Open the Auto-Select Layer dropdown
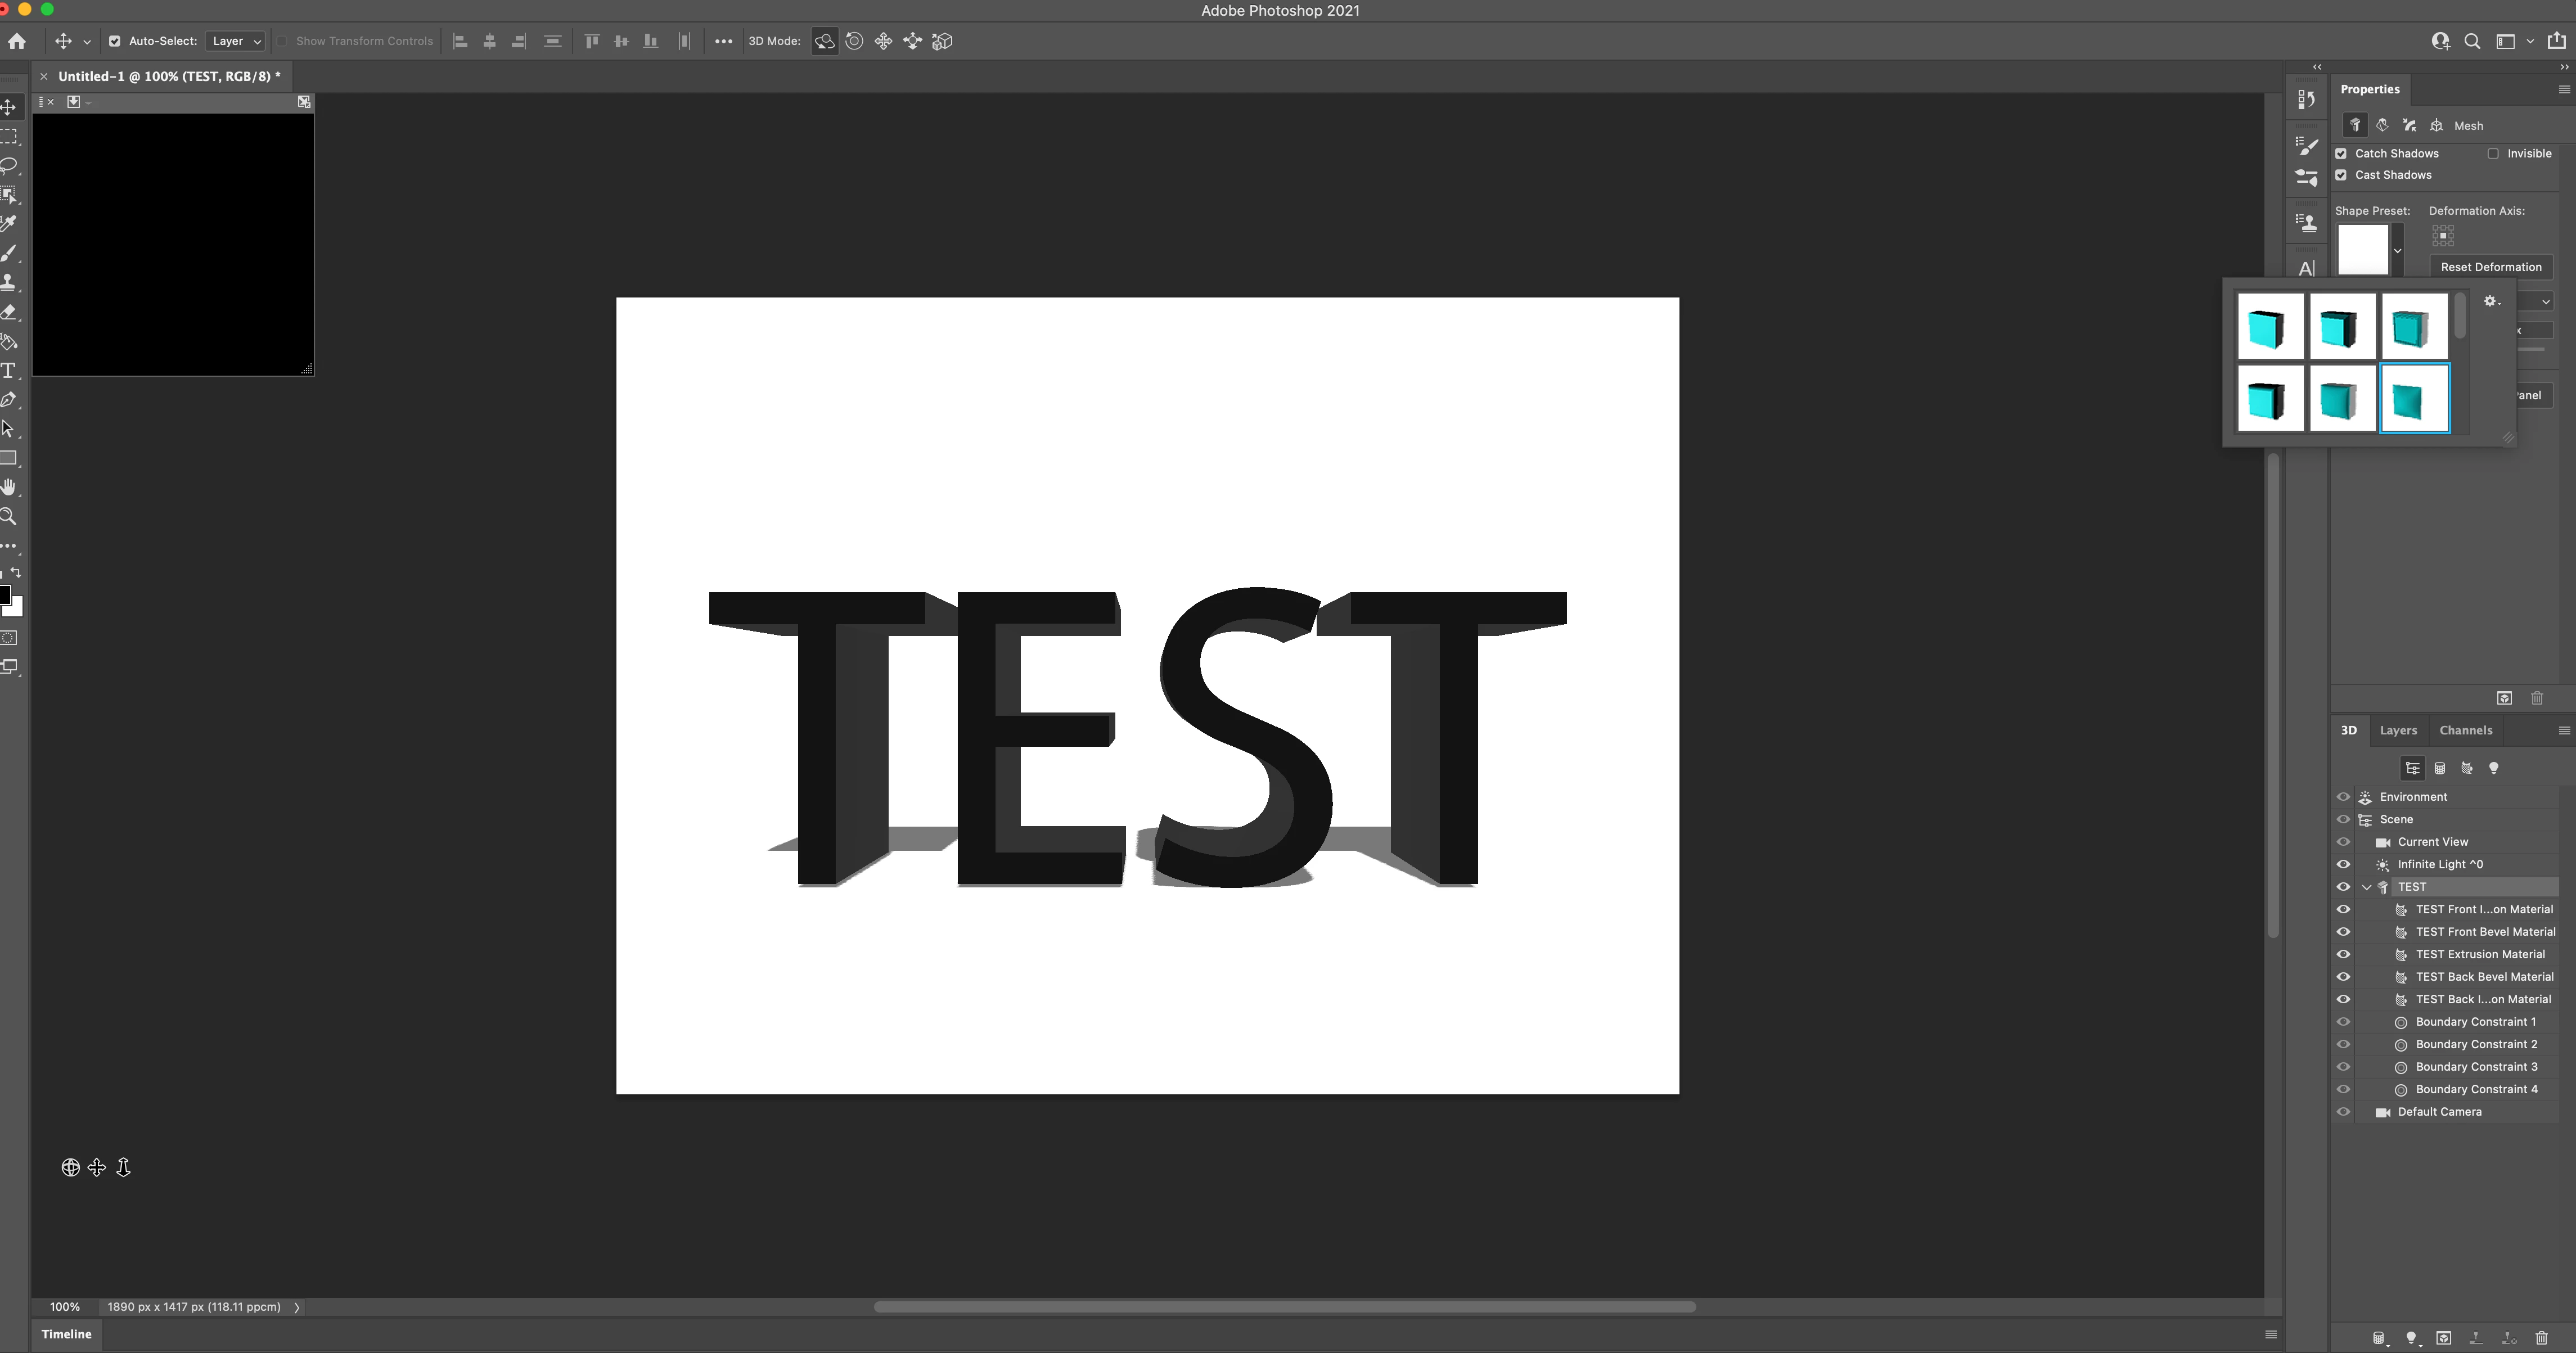Image resolution: width=2576 pixels, height=1353 pixels. coord(235,41)
